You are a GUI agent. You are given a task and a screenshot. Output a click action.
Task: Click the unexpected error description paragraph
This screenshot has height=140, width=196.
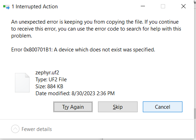point(96,29)
